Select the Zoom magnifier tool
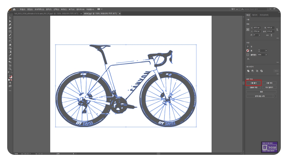 pos(10,69)
